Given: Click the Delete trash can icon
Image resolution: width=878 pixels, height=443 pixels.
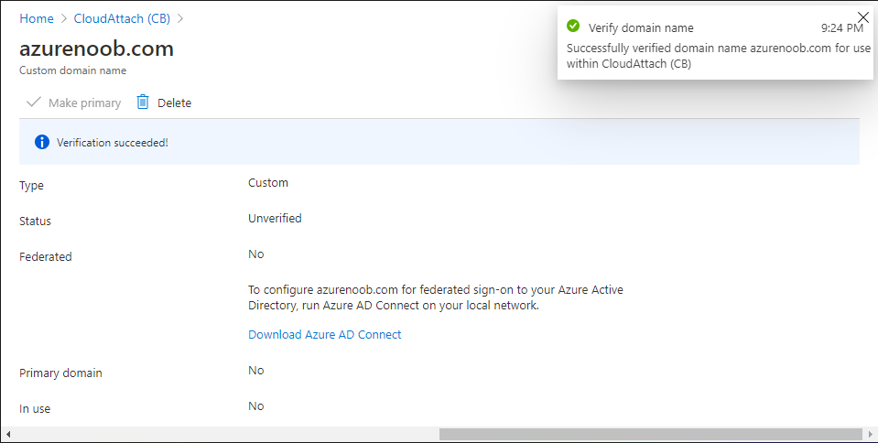Looking at the screenshot, I should pos(143,102).
